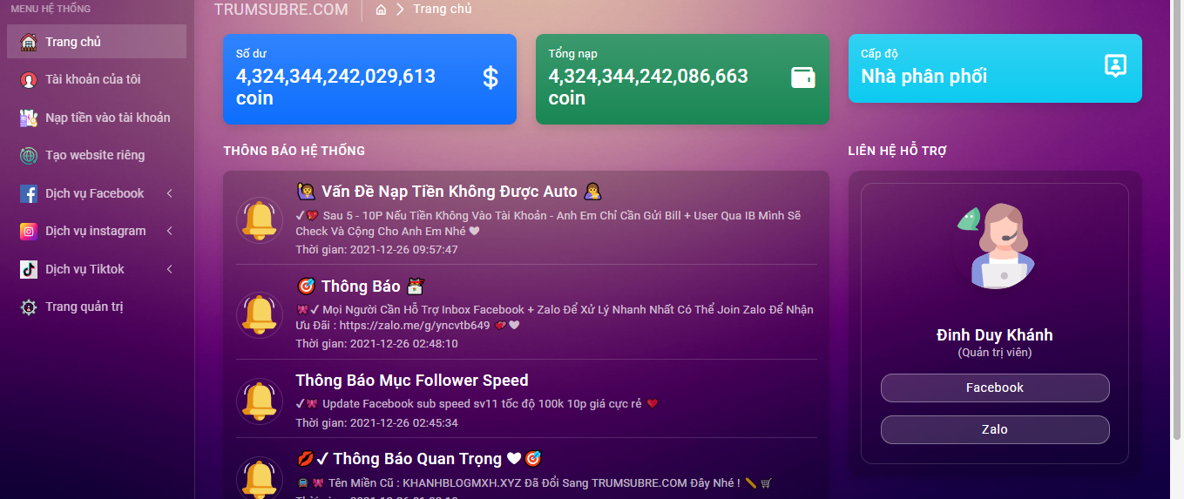Screen dimensions: 1184x499
Task: Click bell icon beside Thông Báo zalo notice
Action: [260, 314]
